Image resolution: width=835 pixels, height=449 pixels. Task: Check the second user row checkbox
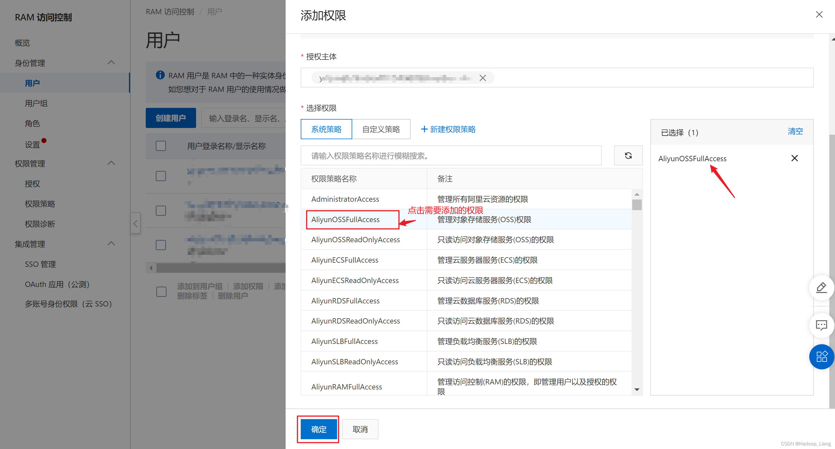(x=161, y=211)
